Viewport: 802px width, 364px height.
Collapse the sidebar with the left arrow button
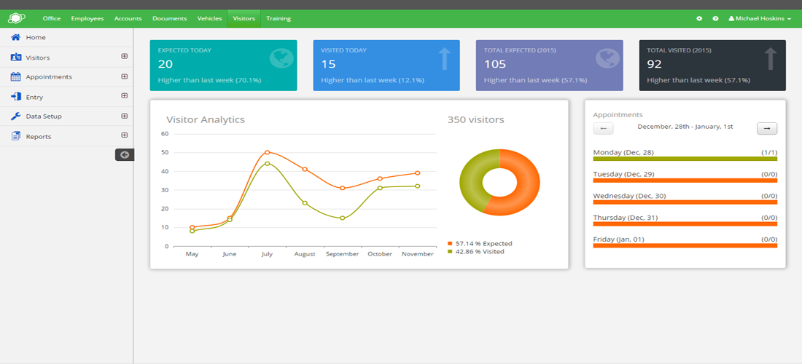pyautogui.click(x=125, y=154)
